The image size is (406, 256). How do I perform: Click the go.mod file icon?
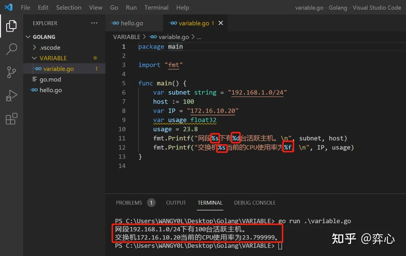click(34, 79)
